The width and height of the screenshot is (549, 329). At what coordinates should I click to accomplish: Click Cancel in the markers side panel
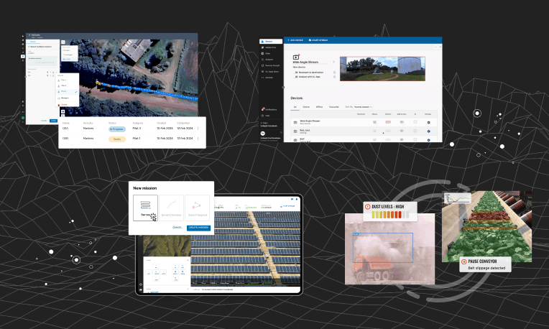(44, 121)
